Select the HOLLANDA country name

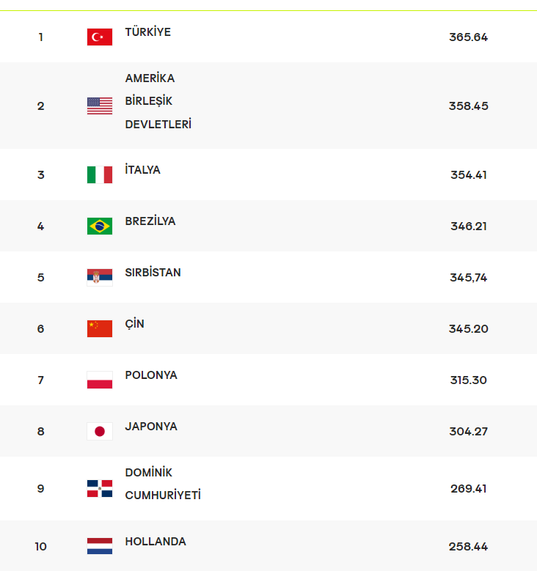click(x=156, y=542)
